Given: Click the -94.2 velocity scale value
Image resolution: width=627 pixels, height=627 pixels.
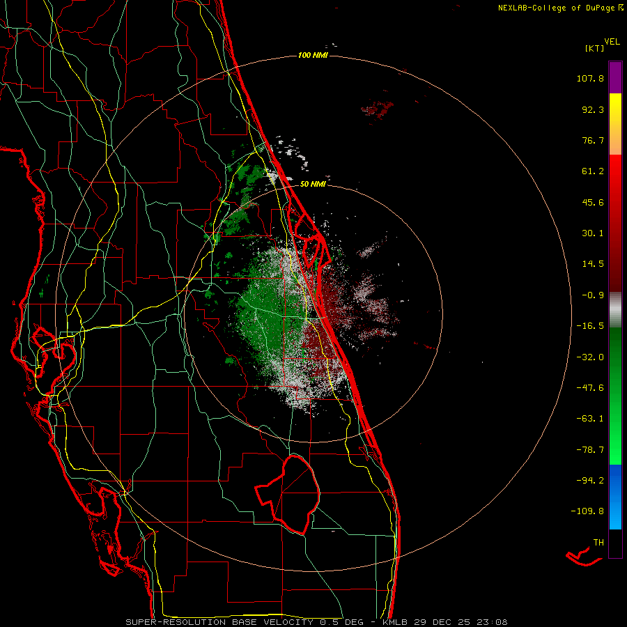Looking at the screenshot, I should [x=590, y=480].
